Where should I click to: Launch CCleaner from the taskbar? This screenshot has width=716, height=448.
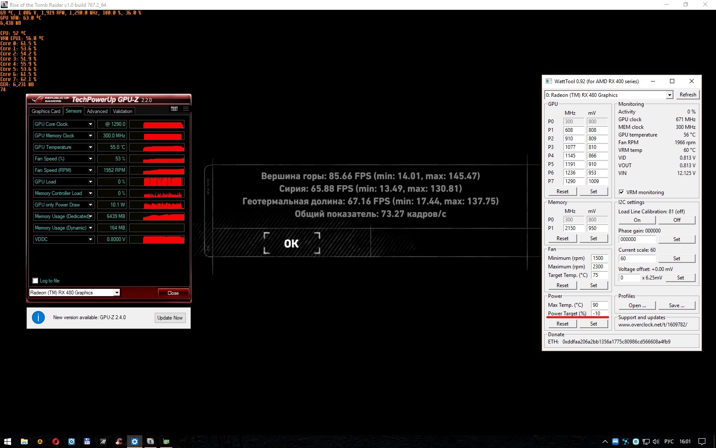pyautogui.click(x=119, y=442)
